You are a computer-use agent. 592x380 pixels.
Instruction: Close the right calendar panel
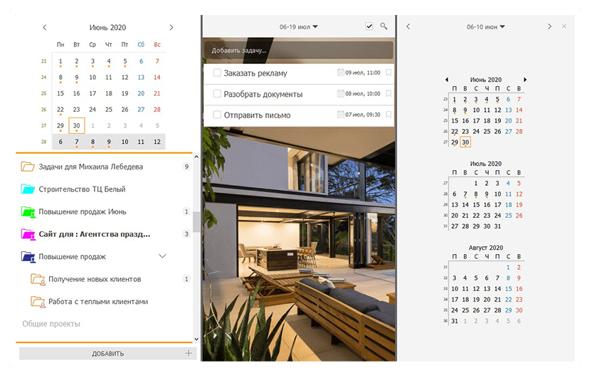click(564, 26)
